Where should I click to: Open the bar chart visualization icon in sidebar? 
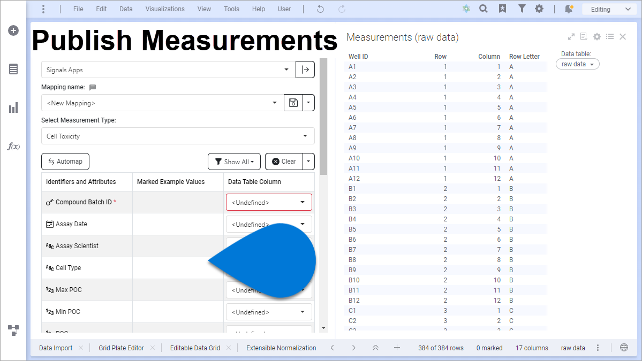(x=13, y=108)
